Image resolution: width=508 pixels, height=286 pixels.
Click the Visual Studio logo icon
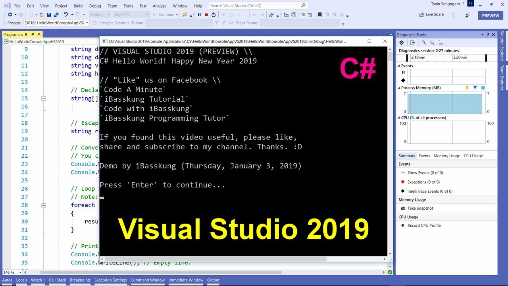point(6,6)
